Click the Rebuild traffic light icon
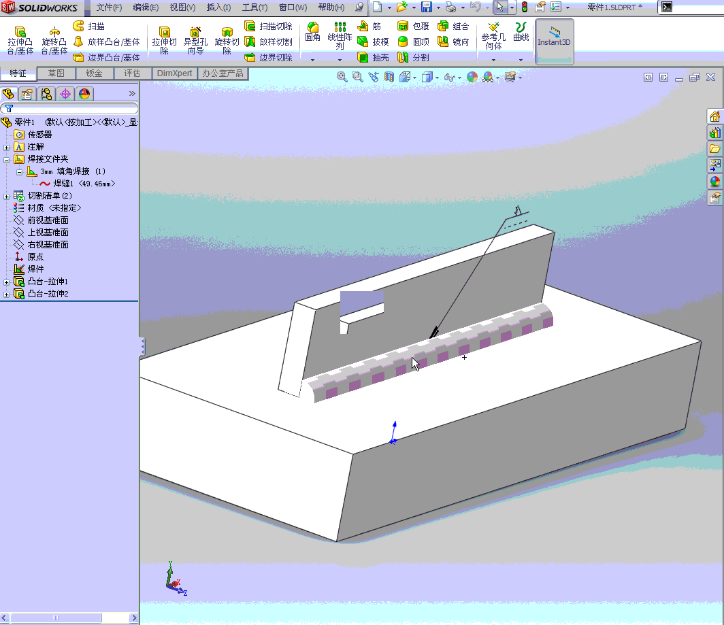The height and width of the screenshot is (625, 724). pyautogui.click(x=525, y=7)
